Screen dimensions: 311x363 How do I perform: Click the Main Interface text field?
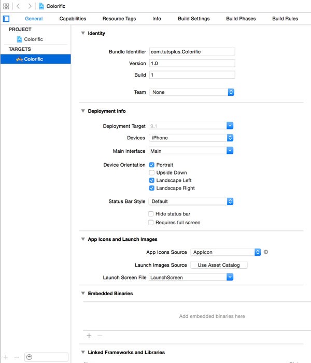pyautogui.click(x=188, y=151)
